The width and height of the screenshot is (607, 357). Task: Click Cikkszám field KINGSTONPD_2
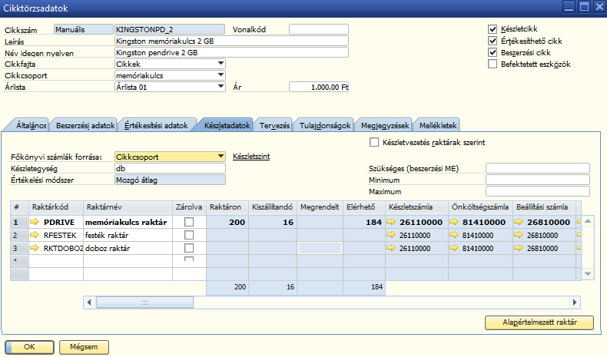170,29
